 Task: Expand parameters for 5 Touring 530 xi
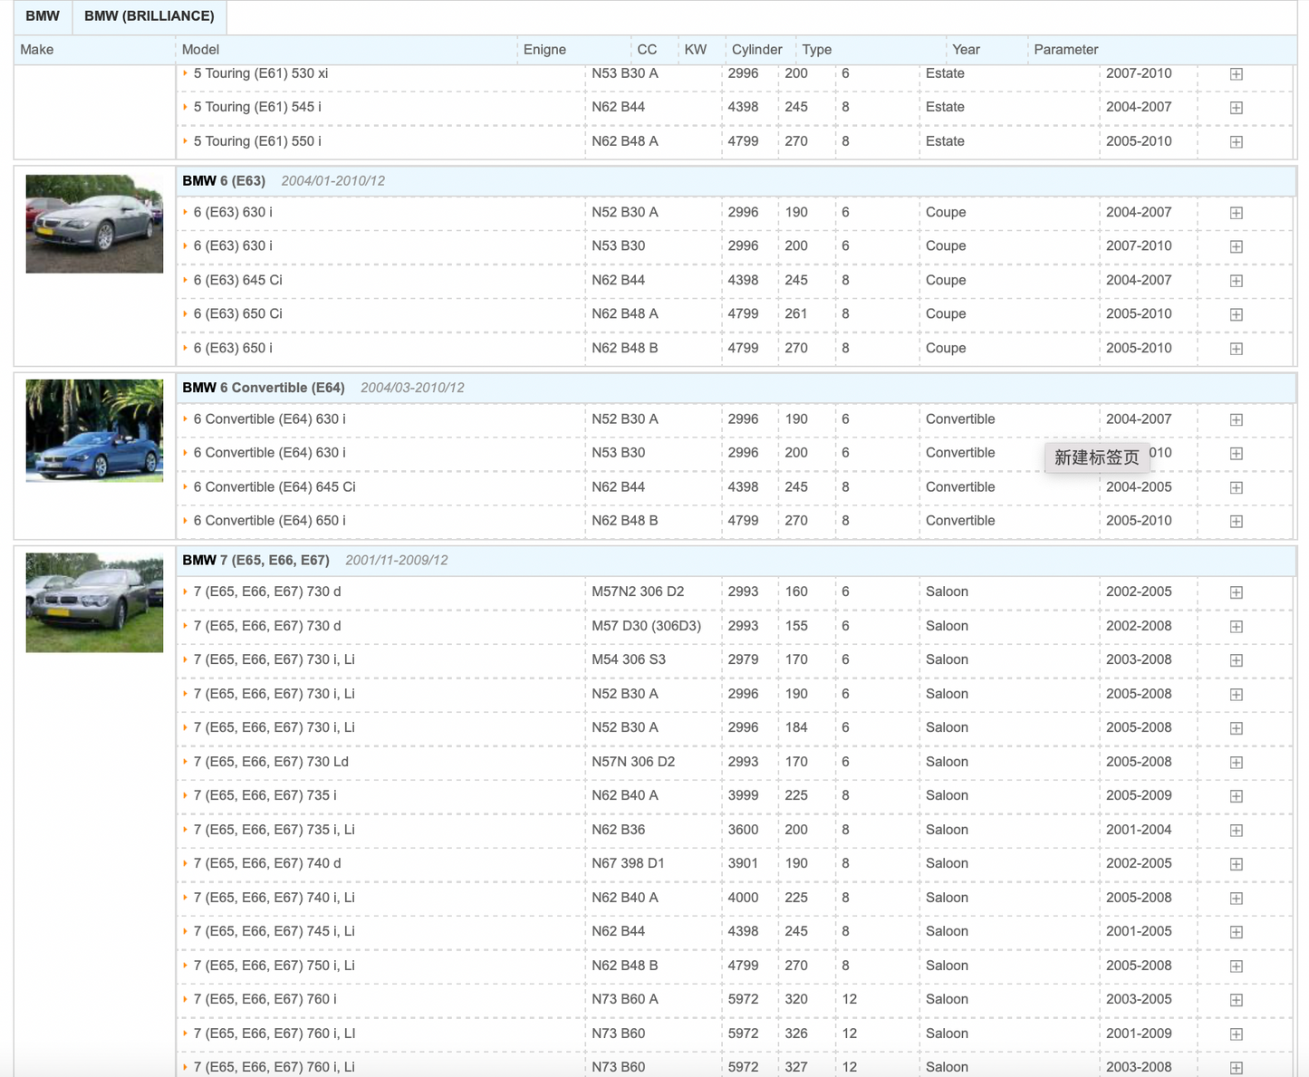pos(1236,73)
